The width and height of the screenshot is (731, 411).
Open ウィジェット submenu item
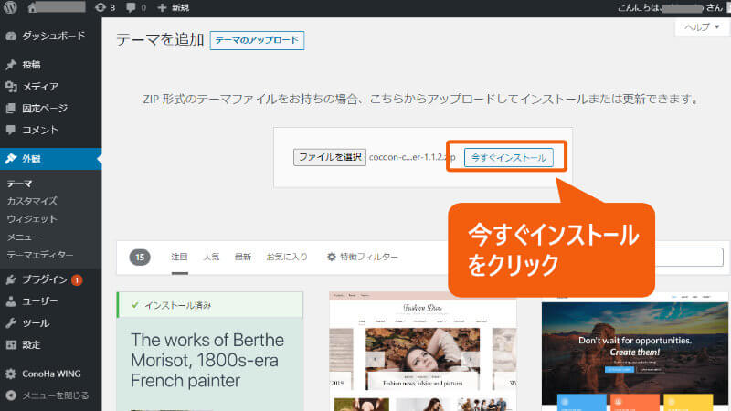pyautogui.click(x=32, y=219)
